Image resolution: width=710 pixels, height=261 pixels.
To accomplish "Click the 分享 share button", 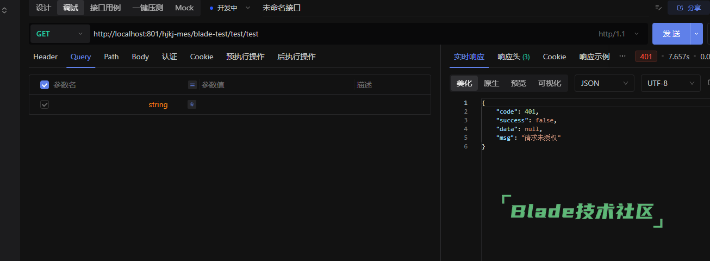I will 689,8.
